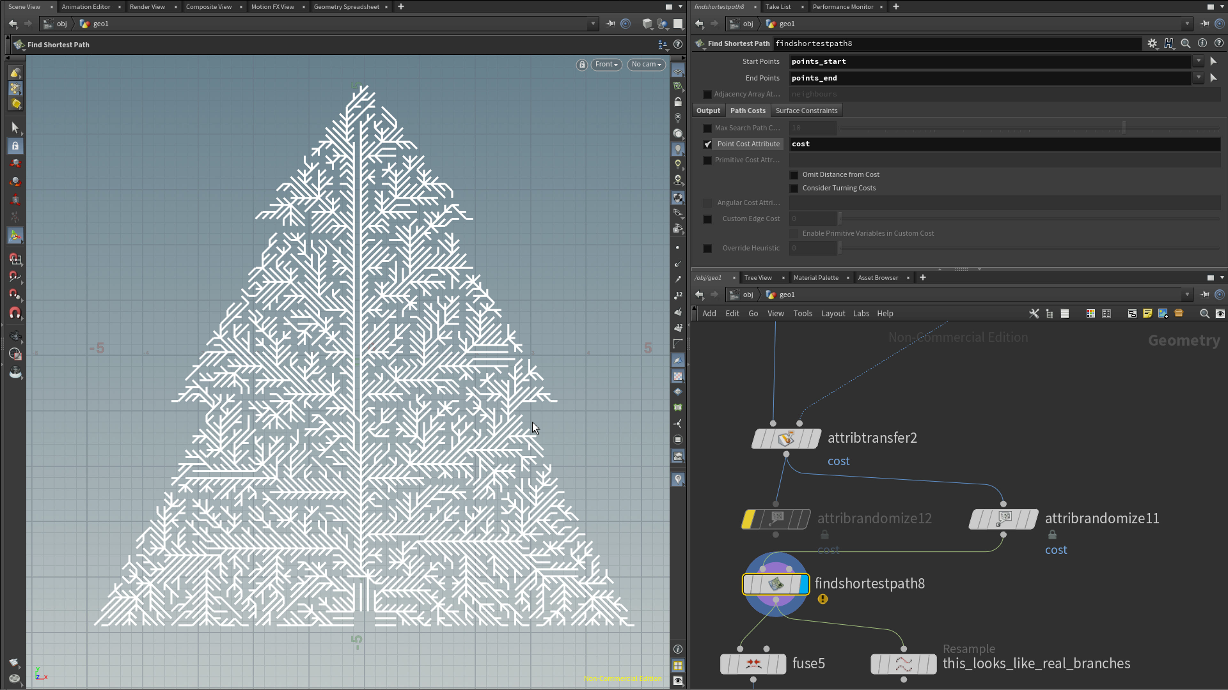
Task: Open the digital asset box icon in network toolbar
Action: coord(1179,314)
